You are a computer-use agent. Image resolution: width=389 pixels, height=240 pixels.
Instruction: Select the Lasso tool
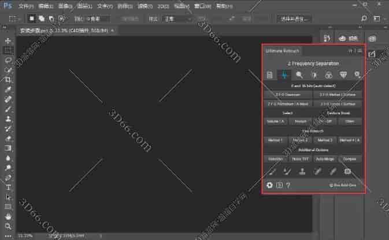point(8,59)
